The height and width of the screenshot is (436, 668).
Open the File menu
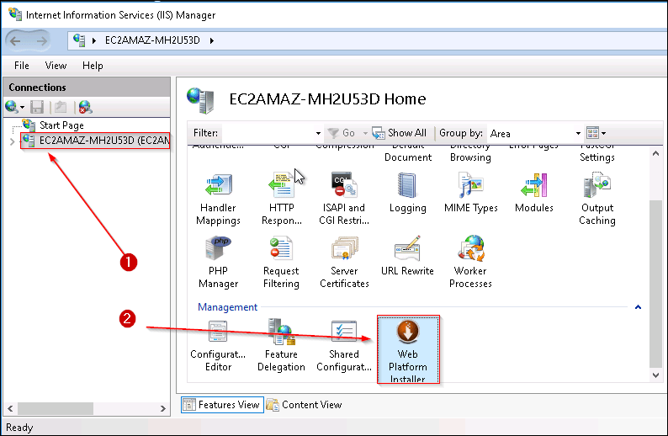click(22, 66)
